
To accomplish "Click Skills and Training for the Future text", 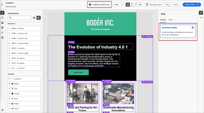I will coord(82,109).
